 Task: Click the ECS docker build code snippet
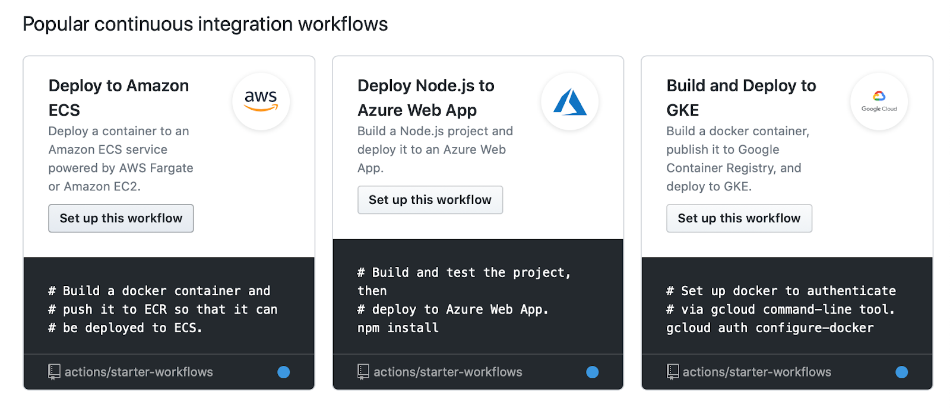click(163, 309)
